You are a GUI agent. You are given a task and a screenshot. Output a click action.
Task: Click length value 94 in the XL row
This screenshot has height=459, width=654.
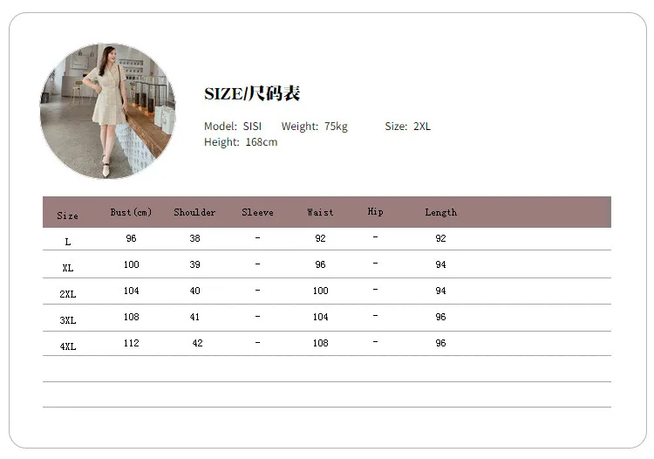click(441, 264)
